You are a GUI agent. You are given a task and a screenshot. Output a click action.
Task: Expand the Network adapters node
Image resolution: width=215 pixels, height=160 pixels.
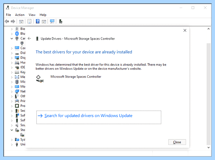tap(12, 92)
